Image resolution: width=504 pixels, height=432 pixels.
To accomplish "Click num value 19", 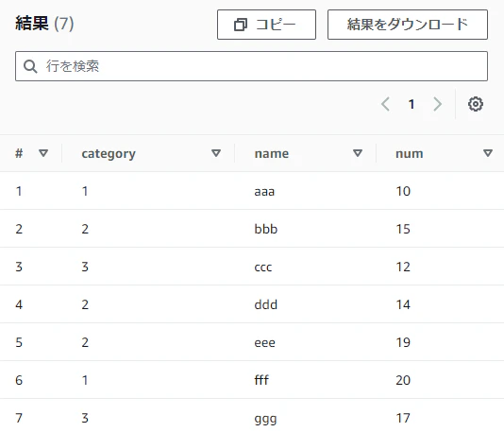I will pyautogui.click(x=403, y=342).
